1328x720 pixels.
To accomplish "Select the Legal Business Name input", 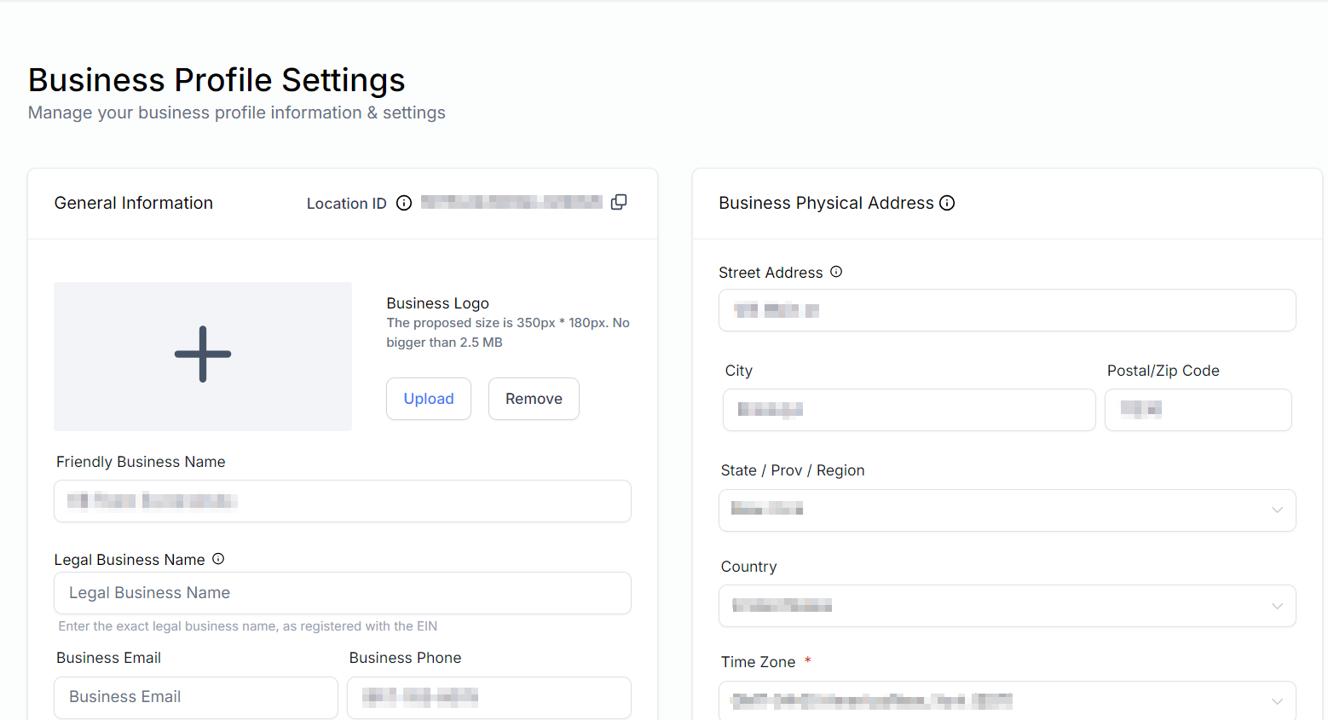I will [x=342, y=592].
